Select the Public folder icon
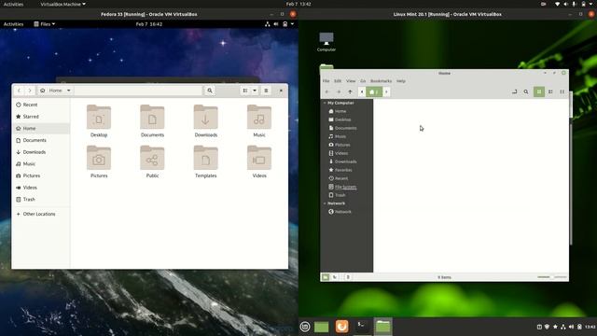The image size is (597, 336). click(x=152, y=158)
